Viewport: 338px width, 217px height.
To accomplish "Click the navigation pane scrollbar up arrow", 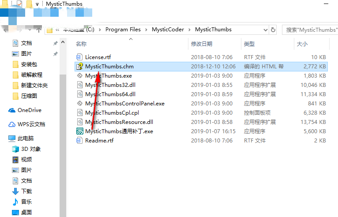I will [x=63, y=42].
